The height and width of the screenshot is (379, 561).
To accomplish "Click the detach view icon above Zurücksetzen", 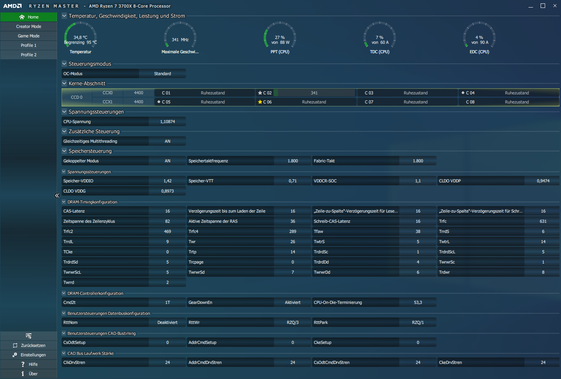I will [x=29, y=336].
